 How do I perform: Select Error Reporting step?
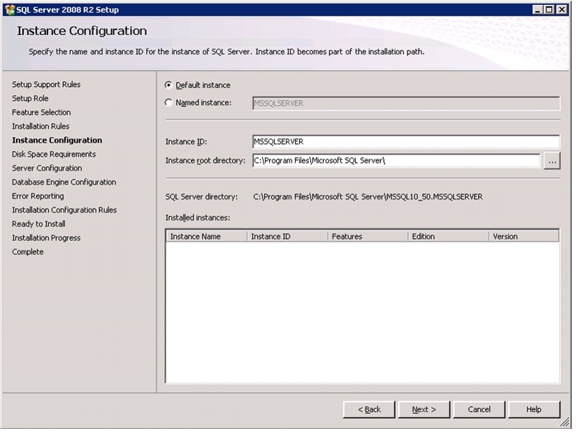tap(38, 196)
